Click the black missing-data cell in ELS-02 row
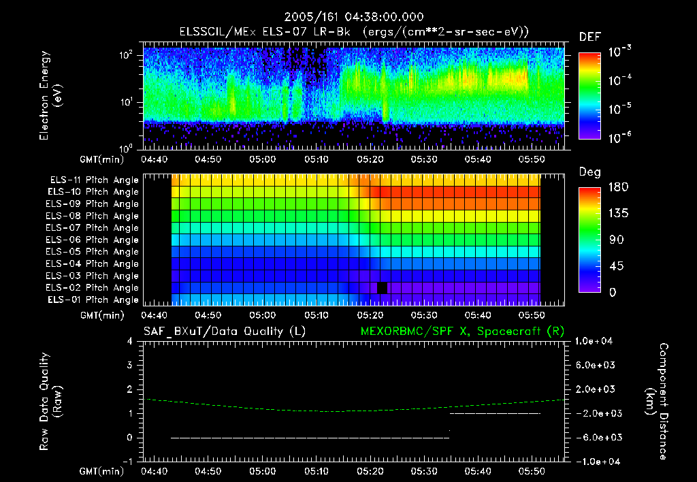The height and width of the screenshot is (482, 697). point(382,288)
